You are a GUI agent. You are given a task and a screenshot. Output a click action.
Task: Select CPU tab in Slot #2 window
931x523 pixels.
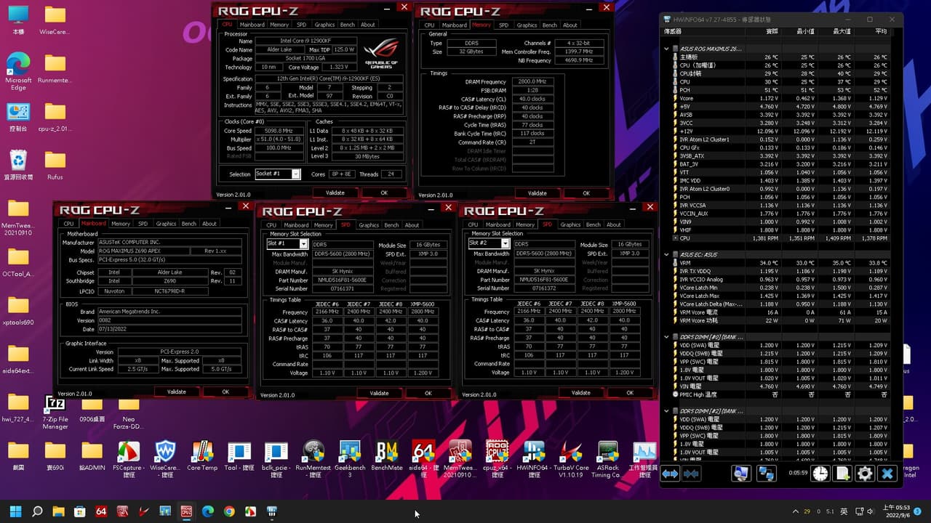click(x=473, y=225)
